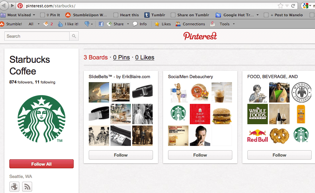
Task: Click the StumbleUpon W... bookmark icon
Action: coord(68,15)
